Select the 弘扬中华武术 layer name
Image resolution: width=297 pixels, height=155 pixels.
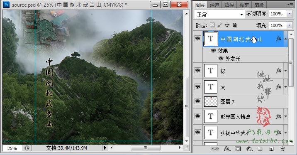[x=235, y=133]
